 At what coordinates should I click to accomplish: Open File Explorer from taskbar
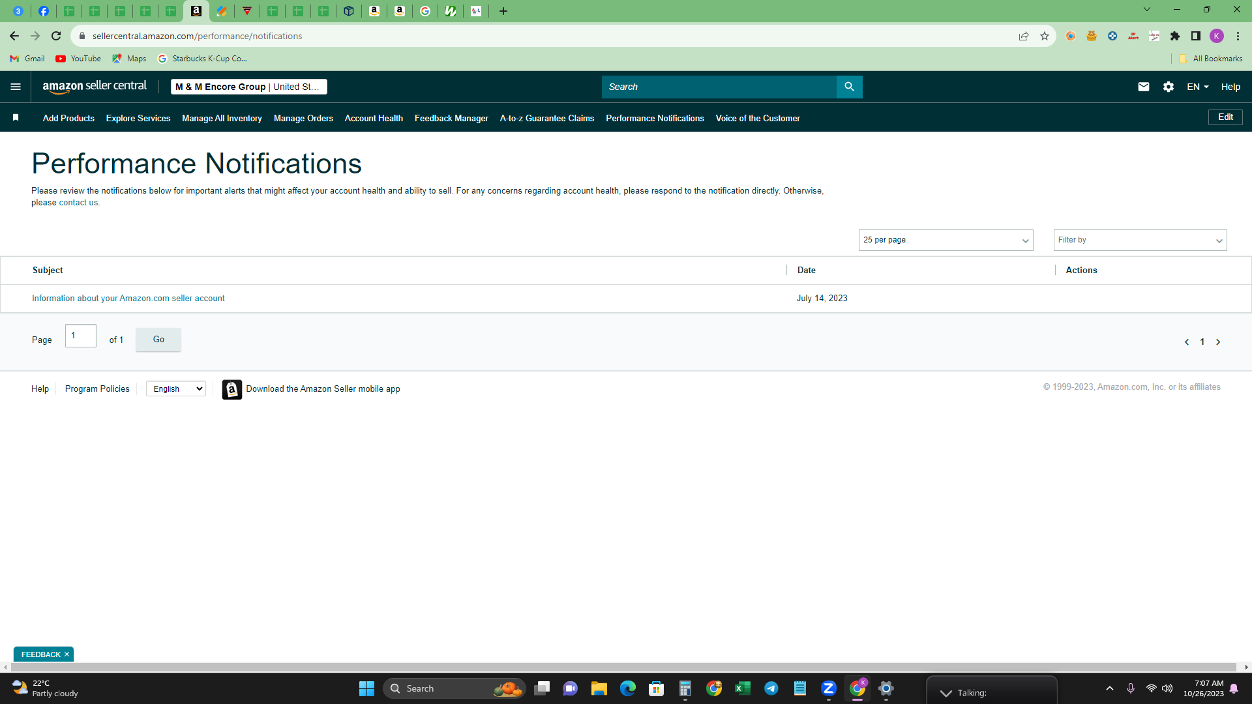(x=599, y=688)
